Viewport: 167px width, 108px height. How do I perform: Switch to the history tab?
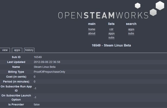click(x=29, y=50)
